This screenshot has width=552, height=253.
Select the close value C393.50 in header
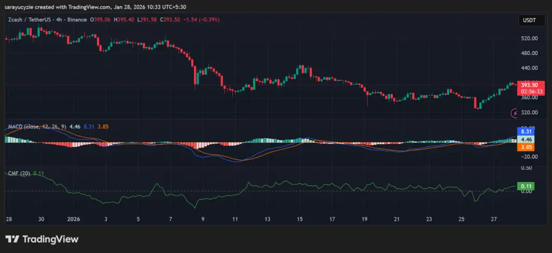170,20
